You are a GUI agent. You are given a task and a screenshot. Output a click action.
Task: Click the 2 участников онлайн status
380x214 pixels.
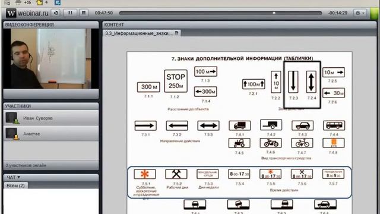pyautogui.click(x=26, y=165)
